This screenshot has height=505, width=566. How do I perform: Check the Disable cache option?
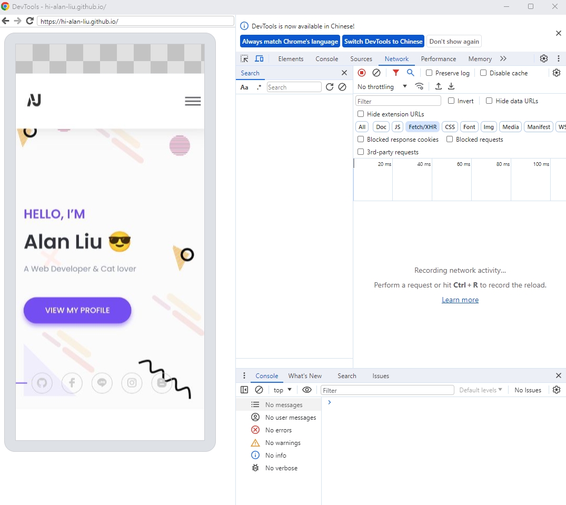[483, 73]
